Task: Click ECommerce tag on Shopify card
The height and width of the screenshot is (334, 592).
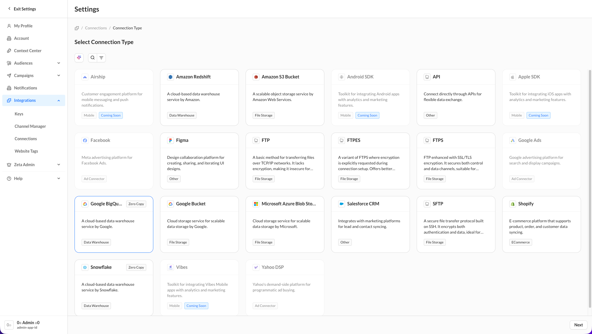Action: tap(521, 242)
